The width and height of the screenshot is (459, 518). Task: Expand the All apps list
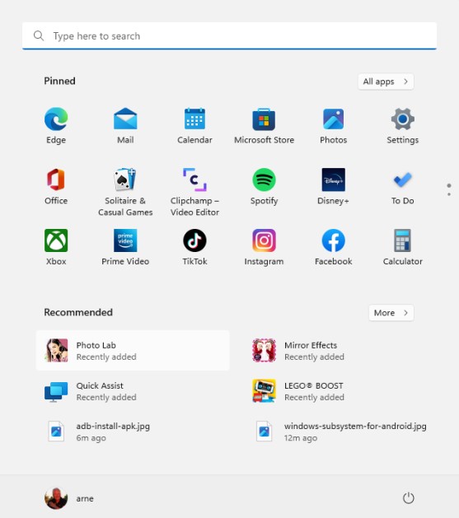(x=386, y=82)
